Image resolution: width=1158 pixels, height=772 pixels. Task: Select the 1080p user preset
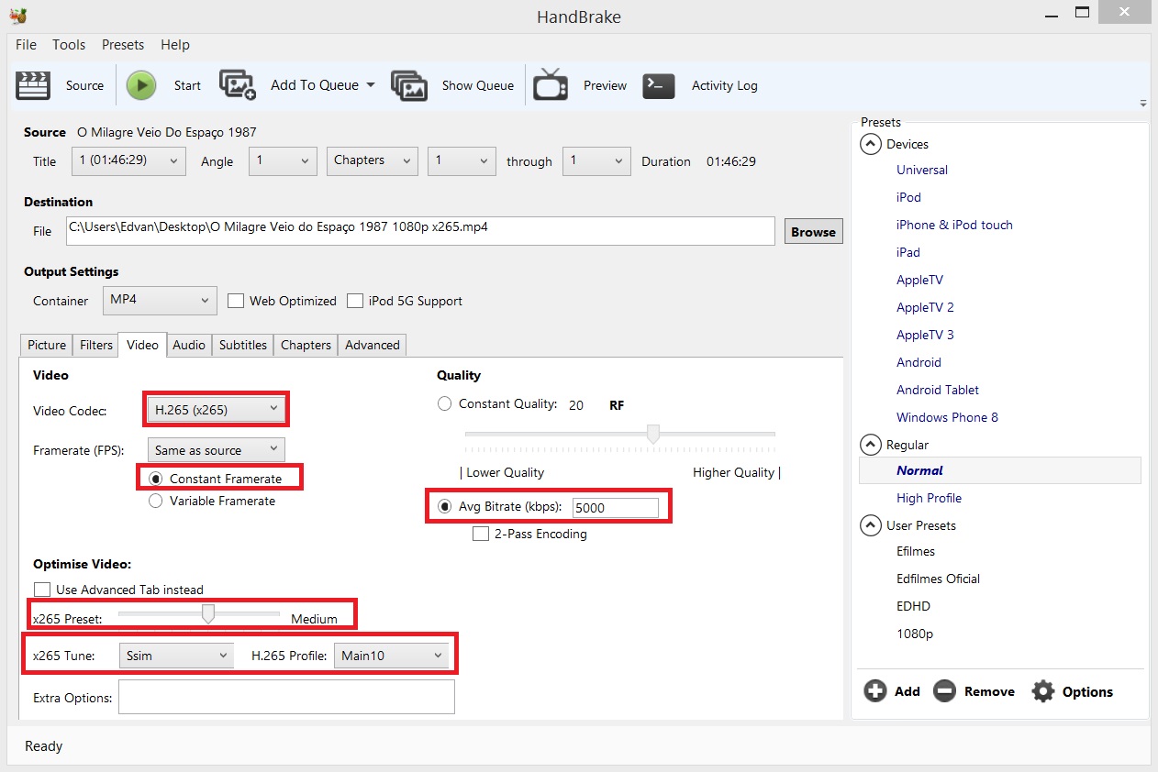tap(915, 634)
